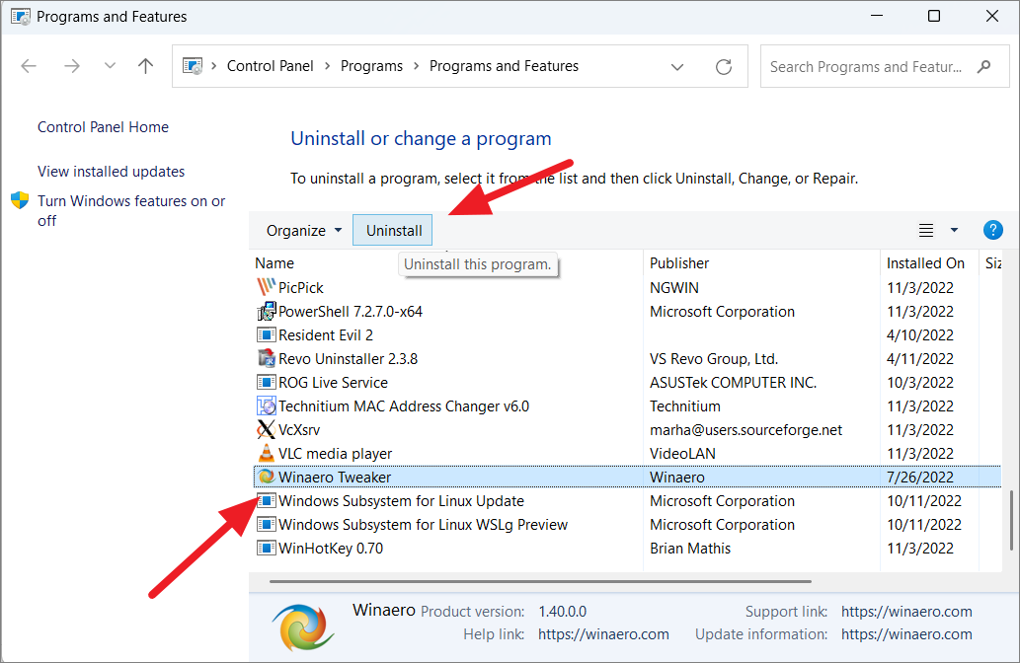1020x663 pixels.
Task: Click the Technitium MAC Address Changer icon
Action: point(266,405)
